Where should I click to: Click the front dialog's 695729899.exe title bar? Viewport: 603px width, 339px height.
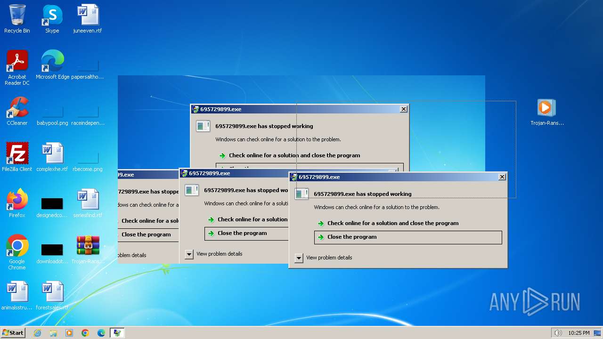398,177
